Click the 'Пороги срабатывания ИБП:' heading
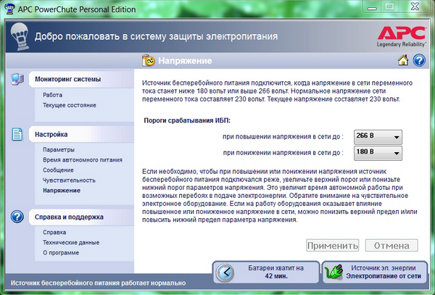 coord(187,120)
